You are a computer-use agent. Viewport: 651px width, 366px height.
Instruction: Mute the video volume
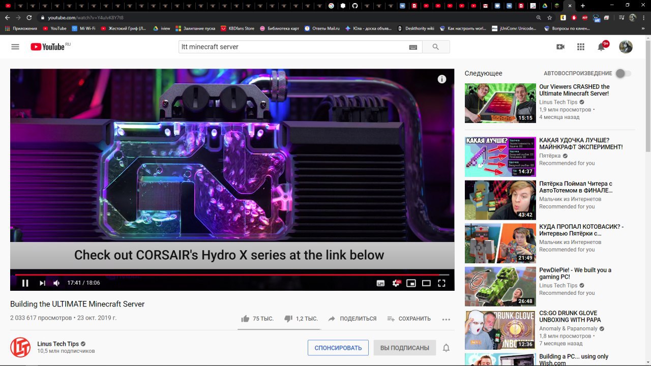point(56,283)
